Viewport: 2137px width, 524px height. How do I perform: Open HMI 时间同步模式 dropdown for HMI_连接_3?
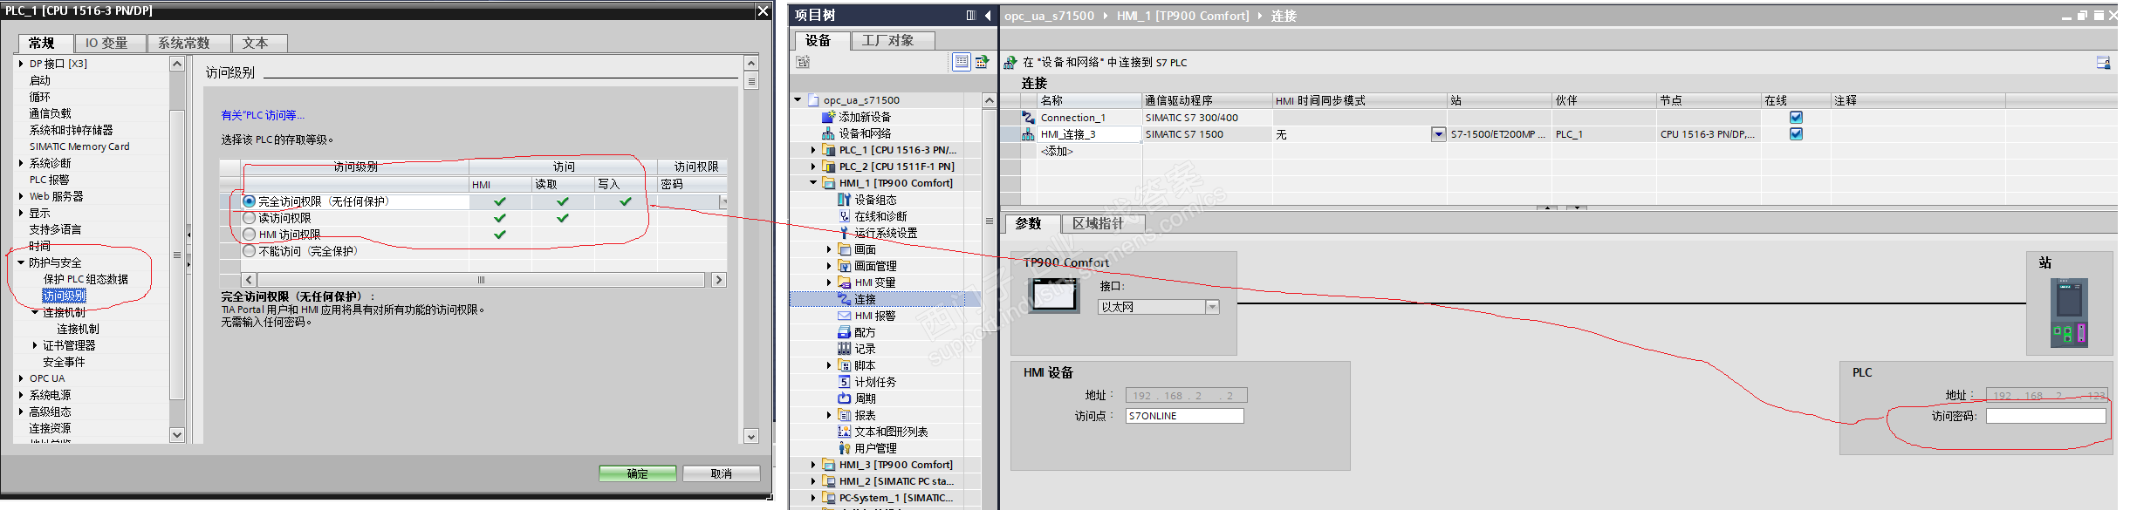point(1438,134)
